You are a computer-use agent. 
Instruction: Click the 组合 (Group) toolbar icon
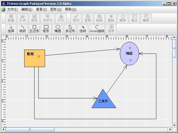click(x=134, y=19)
